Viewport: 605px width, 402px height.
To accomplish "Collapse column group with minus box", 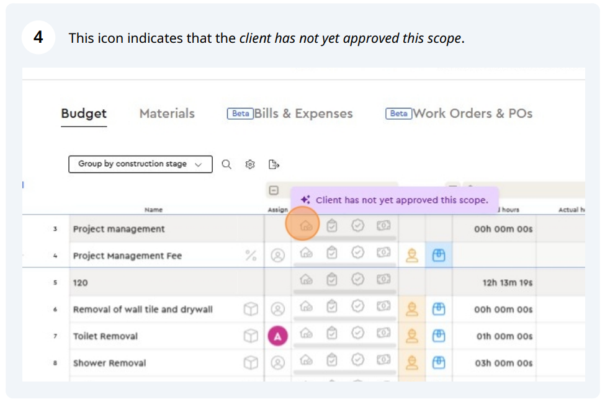I will 274,191.
